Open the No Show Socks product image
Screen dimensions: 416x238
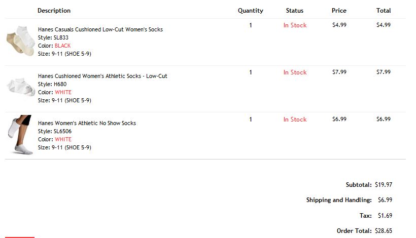pyautogui.click(x=21, y=135)
